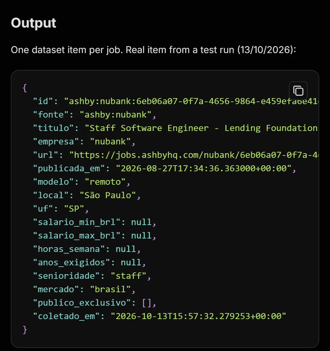The image size is (330, 351).
Task: Click the sentence "One dataset item per job."
Action: click(x=67, y=50)
